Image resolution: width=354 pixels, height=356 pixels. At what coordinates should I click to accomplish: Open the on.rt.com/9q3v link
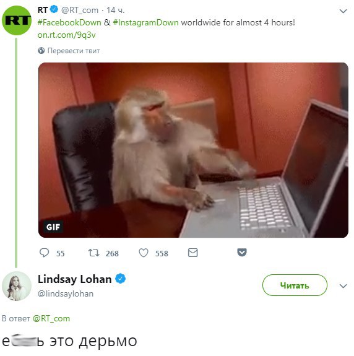click(66, 35)
